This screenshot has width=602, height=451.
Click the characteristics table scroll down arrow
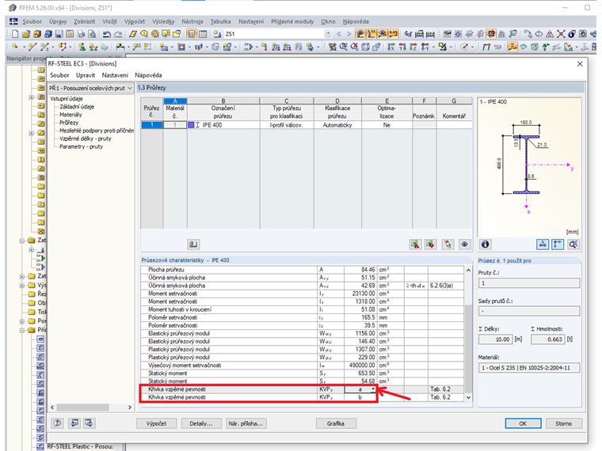pyautogui.click(x=468, y=397)
